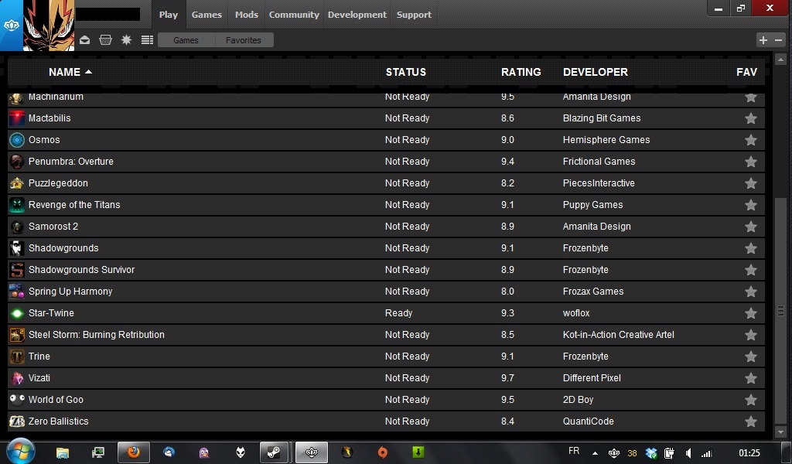Screen dimensions: 792x464
Task: Click developer "Hemisphere Games"
Action: (x=606, y=140)
